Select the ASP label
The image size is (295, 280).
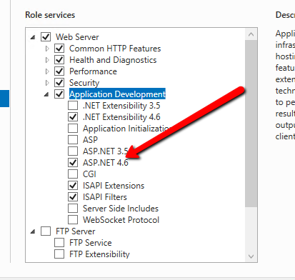(90, 140)
